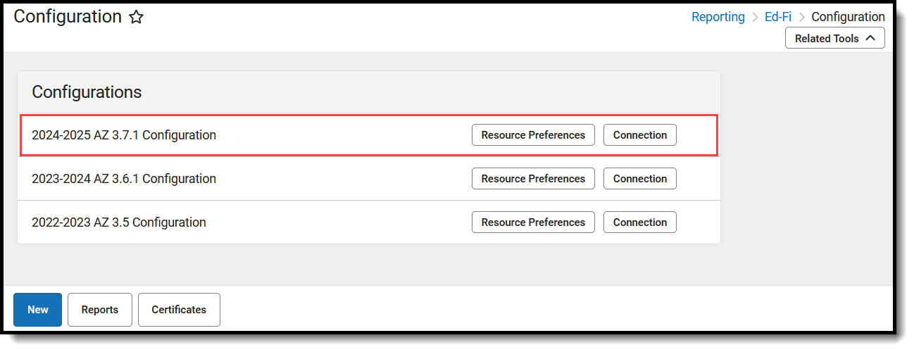Go to the Ed-Fi breadcrumb link
The width and height of the screenshot is (914, 352).
tap(778, 17)
